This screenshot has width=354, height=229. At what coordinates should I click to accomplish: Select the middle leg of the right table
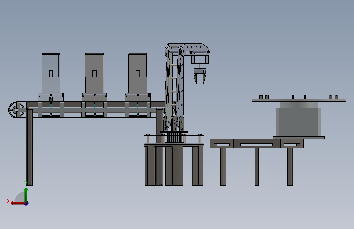257,167
